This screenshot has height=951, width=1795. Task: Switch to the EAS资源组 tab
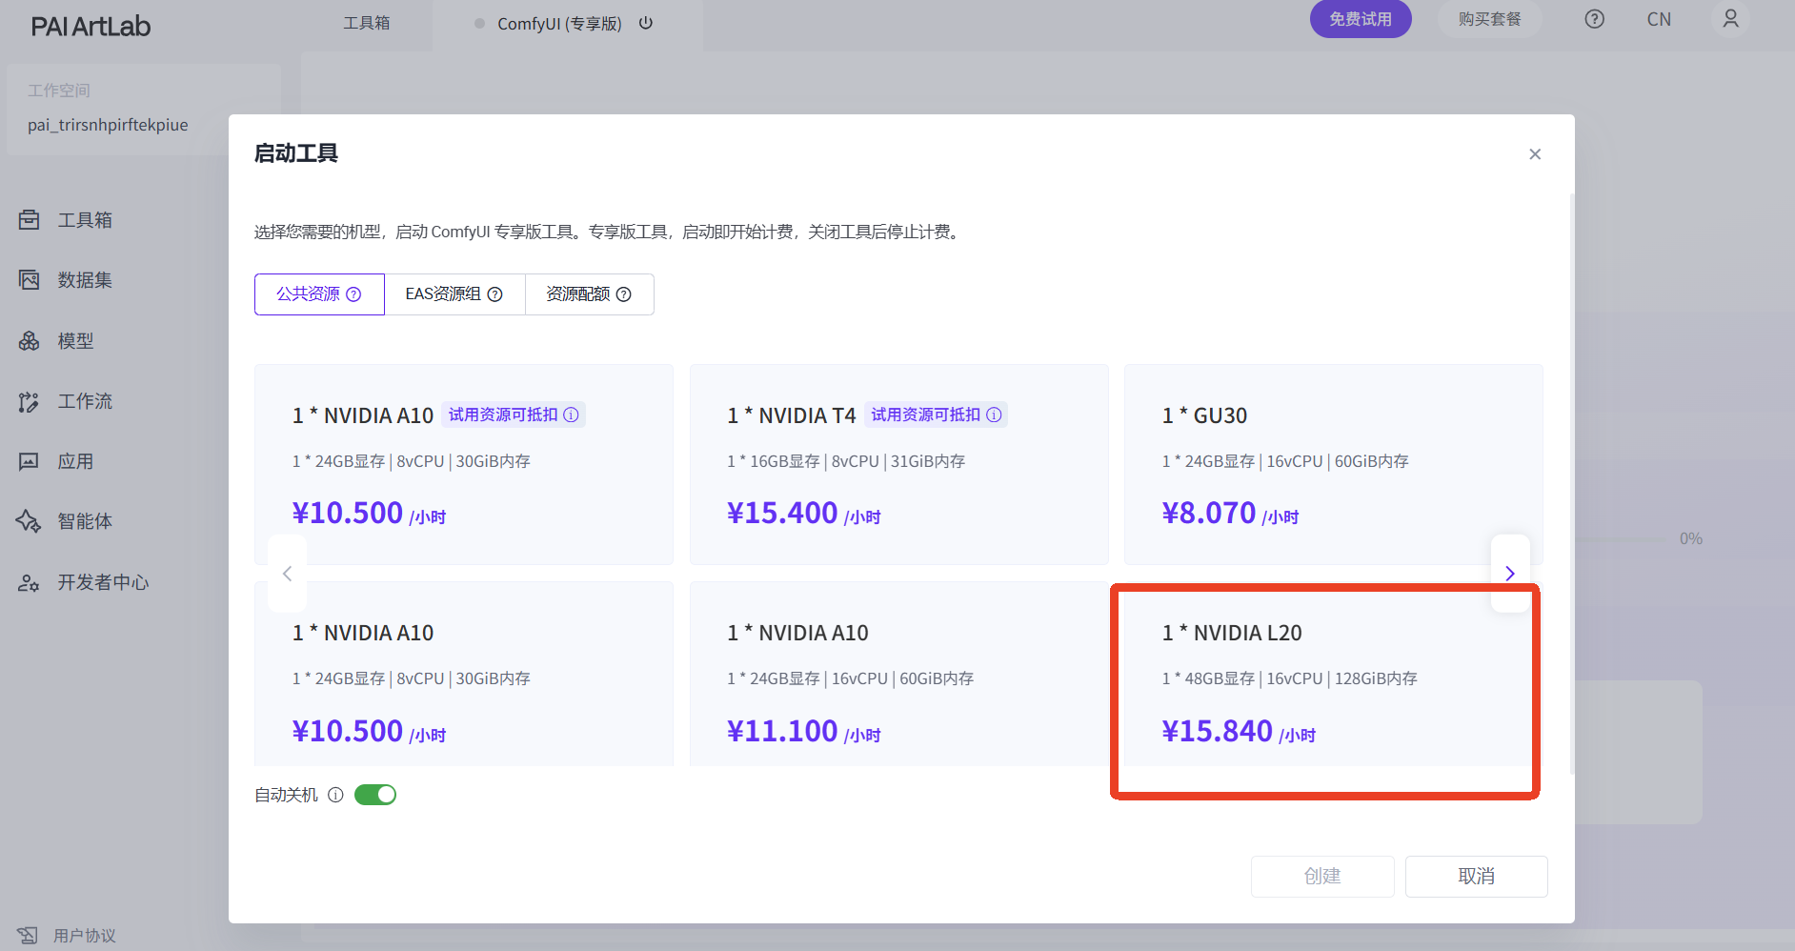[x=454, y=294]
